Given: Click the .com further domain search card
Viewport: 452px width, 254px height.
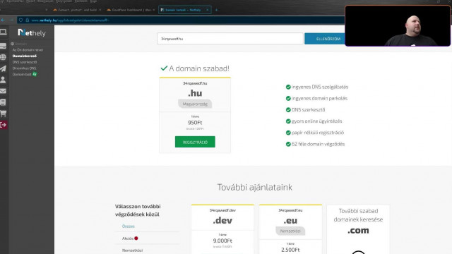Looking at the screenshot, I should 358,229.
